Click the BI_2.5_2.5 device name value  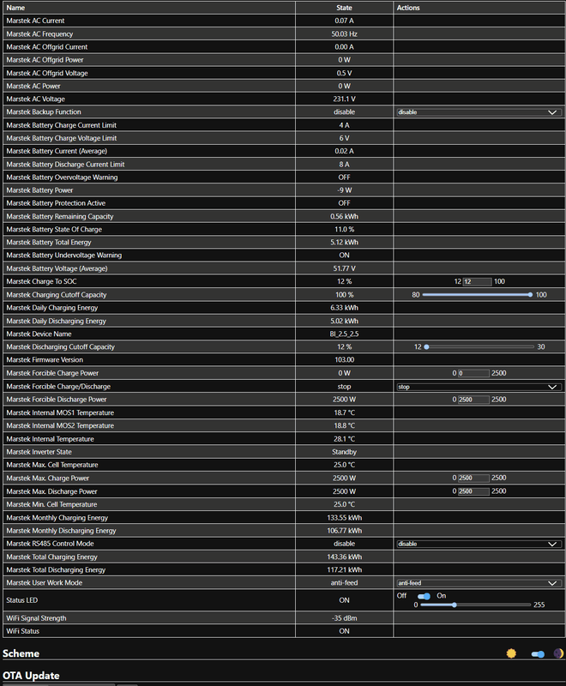pyautogui.click(x=344, y=334)
